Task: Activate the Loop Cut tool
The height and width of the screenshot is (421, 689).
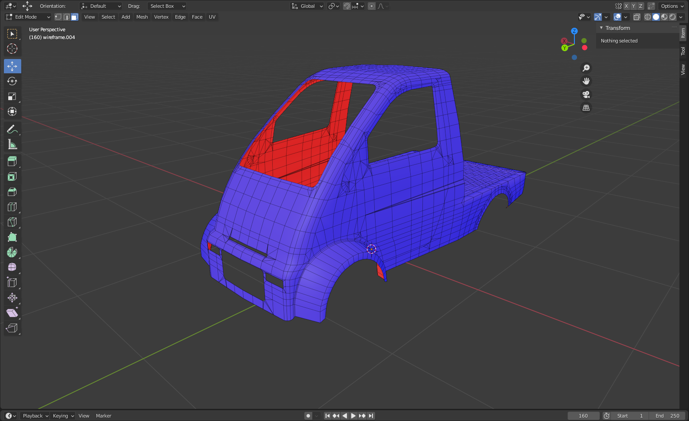Action: pos(12,207)
